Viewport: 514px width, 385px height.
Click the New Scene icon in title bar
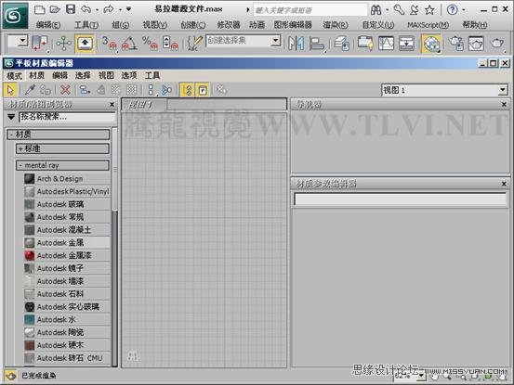39,9
